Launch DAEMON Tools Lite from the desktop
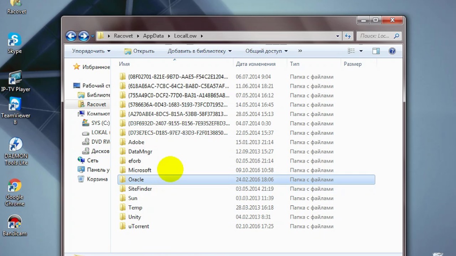 16,151
